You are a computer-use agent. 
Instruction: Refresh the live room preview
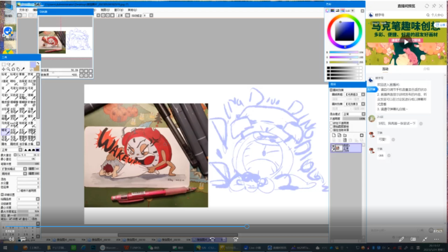(427, 6)
